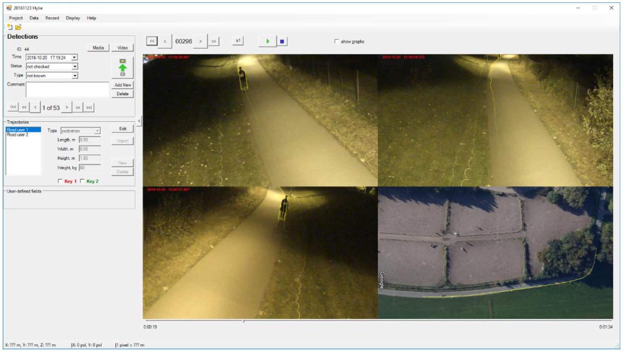Image resolution: width=623 pixels, height=352 pixels.
Task: Click the Height, m input field
Action: (90, 158)
